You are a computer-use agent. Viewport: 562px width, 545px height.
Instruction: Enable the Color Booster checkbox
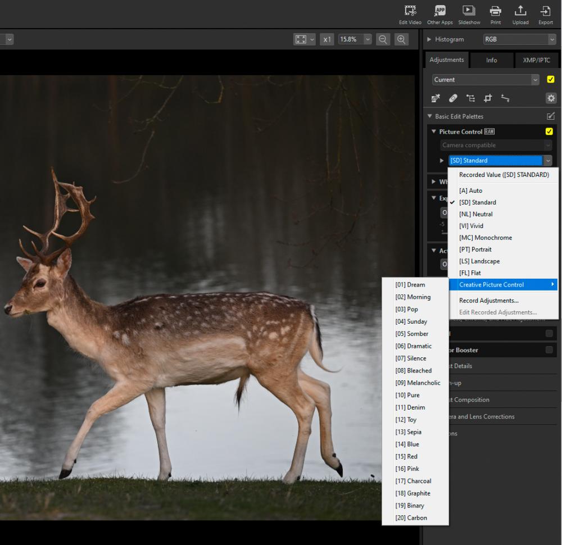tap(549, 349)
